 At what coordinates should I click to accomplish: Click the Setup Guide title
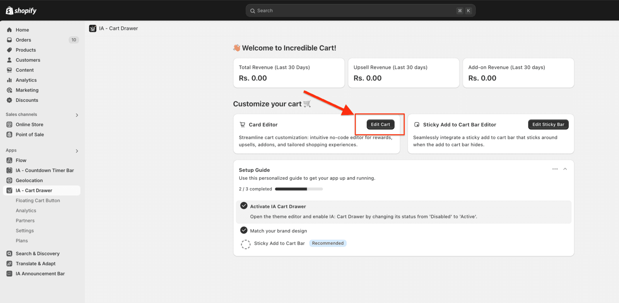click(x=254, y=170)
